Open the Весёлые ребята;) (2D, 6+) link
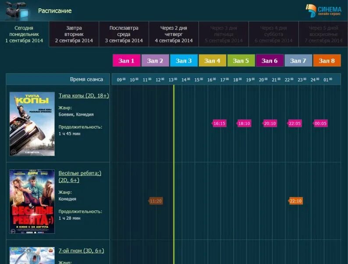The image size is (348, 264). tap(80, 177)
